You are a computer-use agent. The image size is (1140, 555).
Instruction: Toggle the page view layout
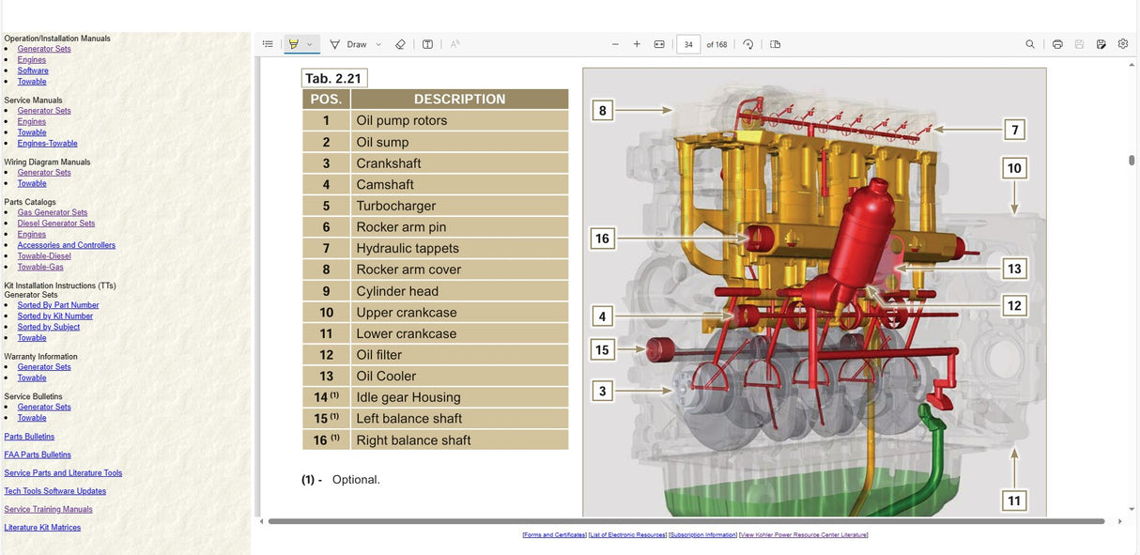(x=775, y=44)
